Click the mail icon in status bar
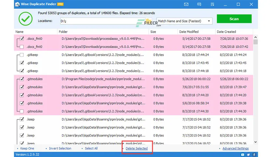This screenshot has height=157, width=272. (x=243, y=155)
